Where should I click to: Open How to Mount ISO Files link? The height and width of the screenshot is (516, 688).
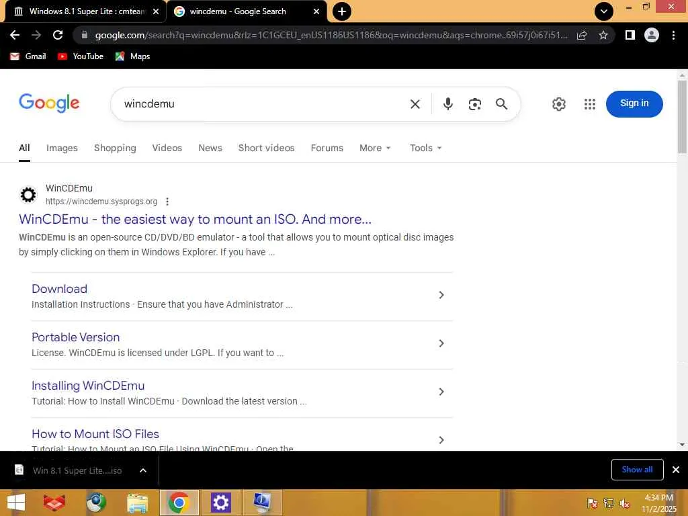(95, 433)
